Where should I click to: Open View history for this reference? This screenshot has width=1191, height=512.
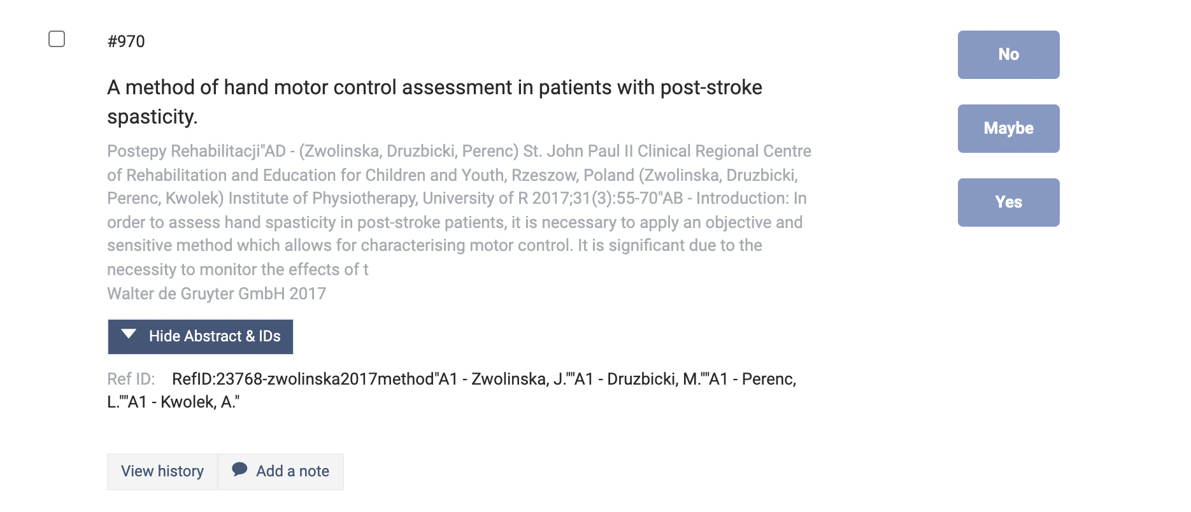click(162, 471)
